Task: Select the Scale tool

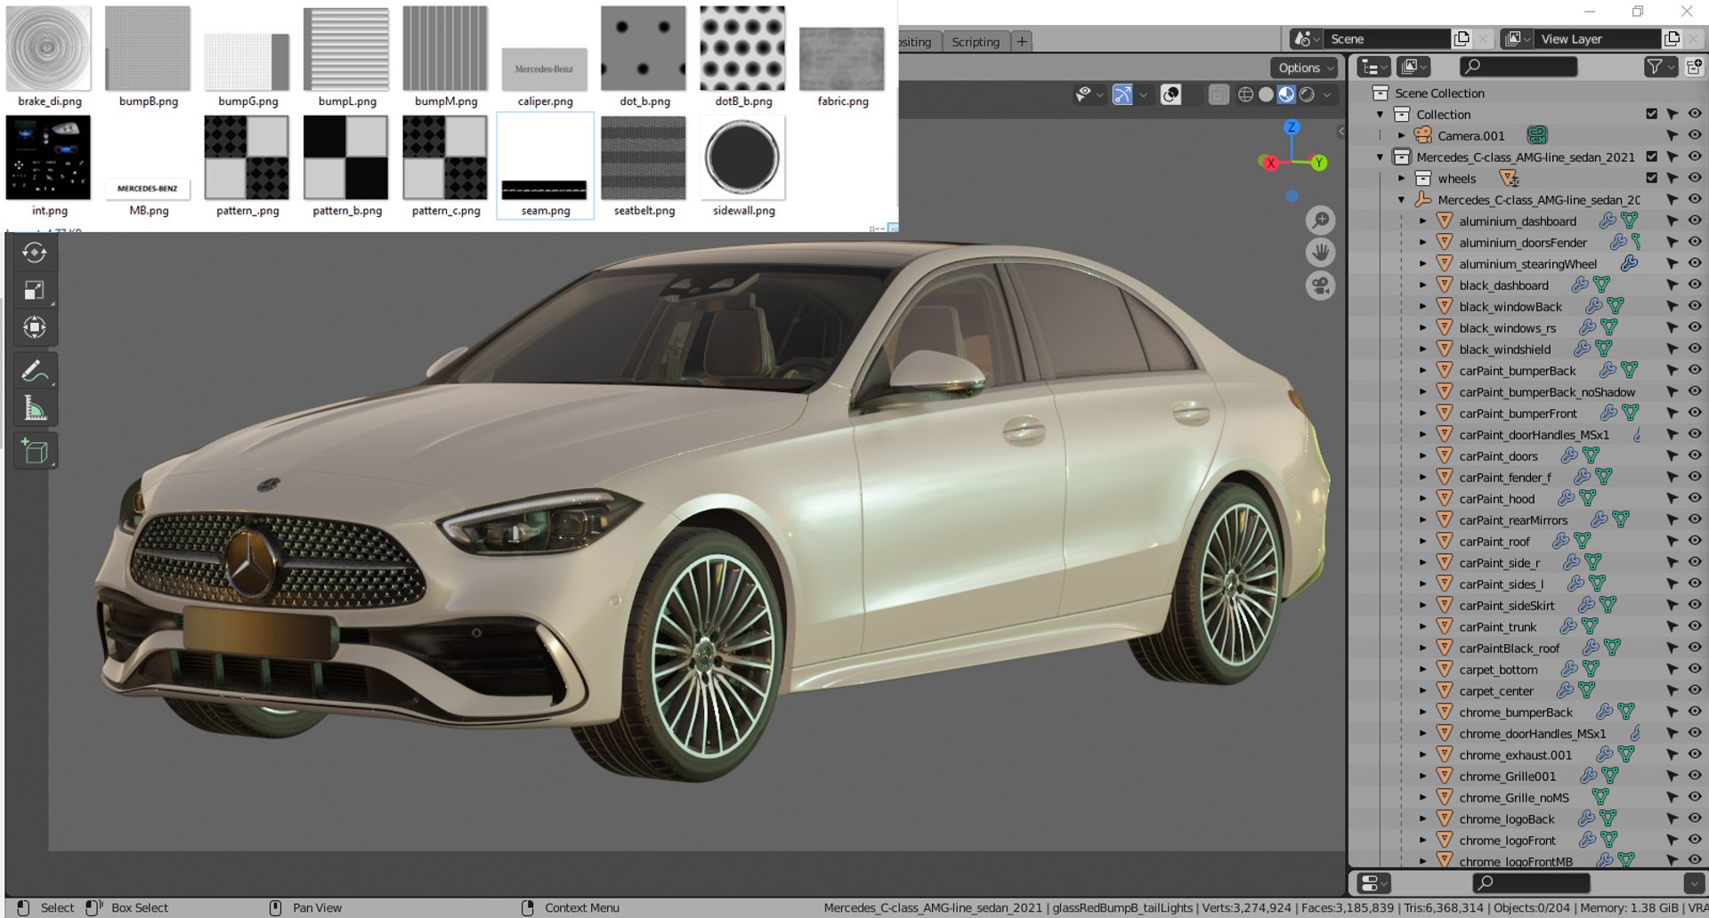Action: click(35, 290)
